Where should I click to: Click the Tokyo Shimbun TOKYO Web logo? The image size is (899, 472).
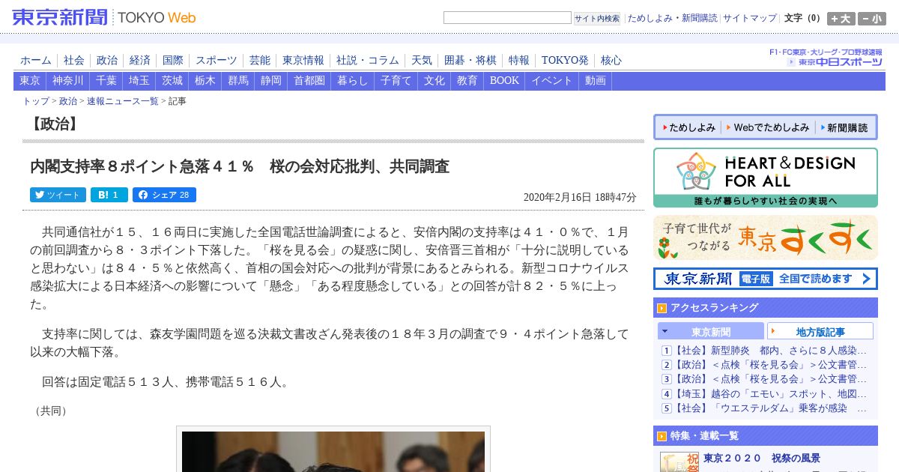point(104,16)
